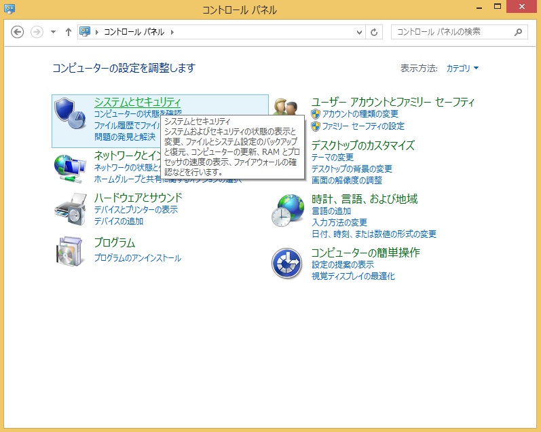
Task: Click the back arrow navigation button
Action: pyautogui.click(x=18, y=32)
